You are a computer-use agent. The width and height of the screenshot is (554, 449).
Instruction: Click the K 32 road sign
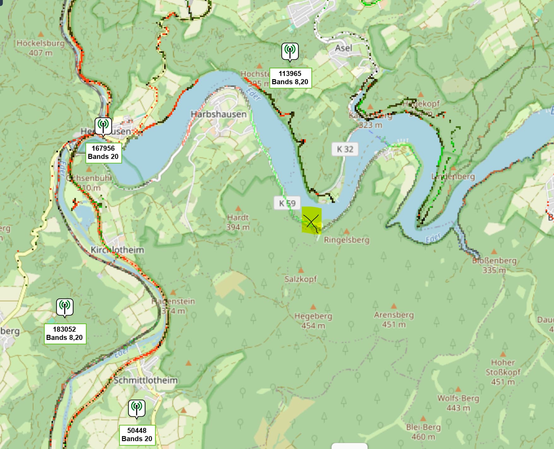[x=345, y=149]
